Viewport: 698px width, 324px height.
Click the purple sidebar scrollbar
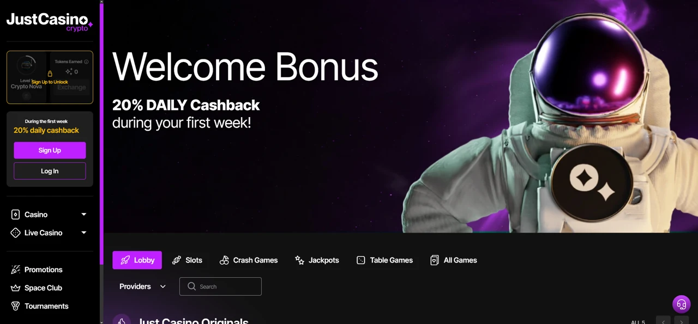click(x=101, y=132)
